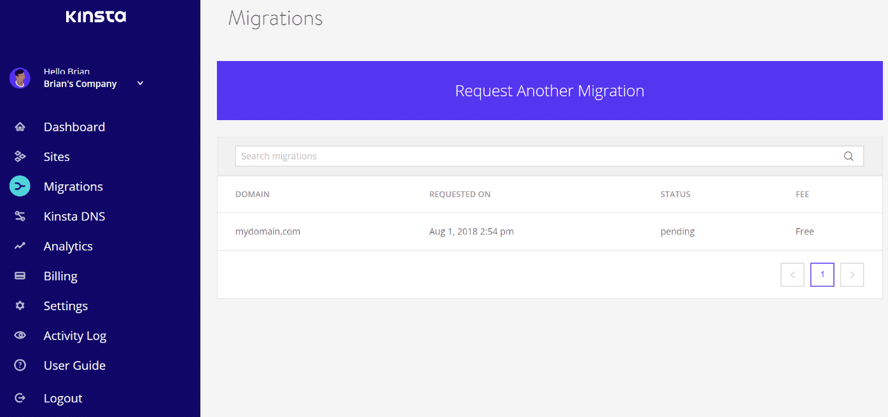Click the Dashboard home icon
888x417 pixels.
[x=20, y=126]
